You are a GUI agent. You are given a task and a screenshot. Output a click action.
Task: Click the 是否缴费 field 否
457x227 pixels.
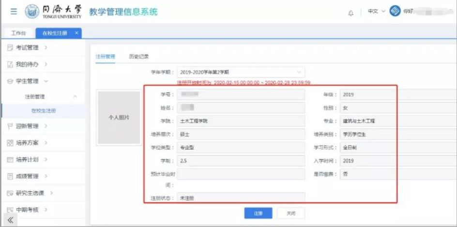398,174
